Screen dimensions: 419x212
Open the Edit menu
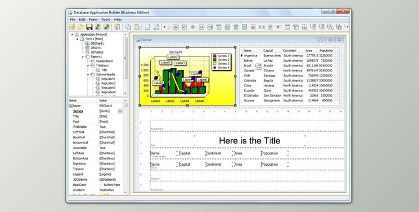(82, 19)
